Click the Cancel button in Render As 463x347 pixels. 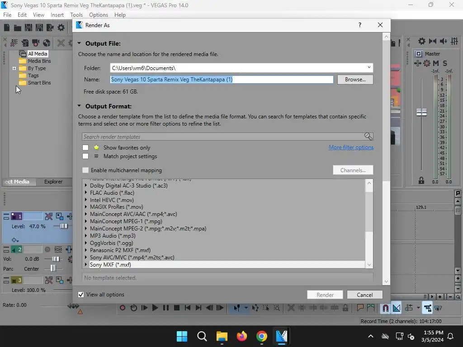[x=365, y=295]
